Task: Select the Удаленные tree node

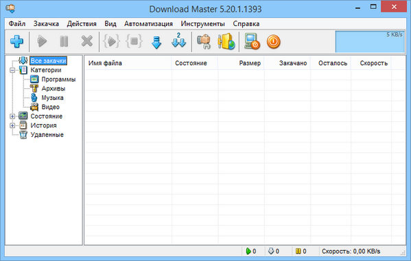Action: click(47, 134)
